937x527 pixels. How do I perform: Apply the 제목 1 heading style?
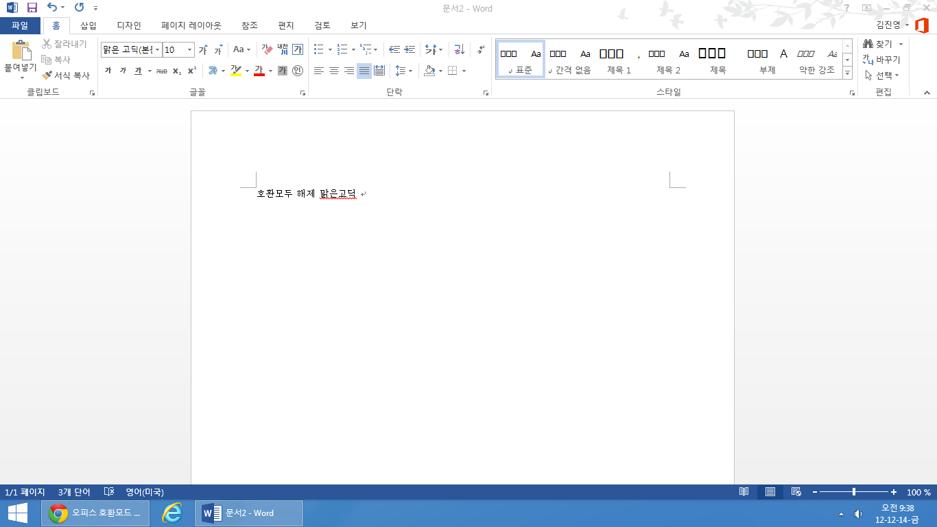[619, 60]
